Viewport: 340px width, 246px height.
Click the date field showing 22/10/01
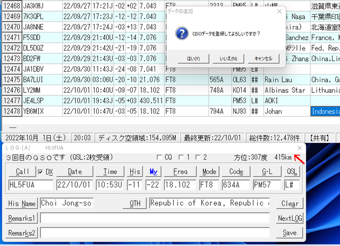click(x=74, y=185)
